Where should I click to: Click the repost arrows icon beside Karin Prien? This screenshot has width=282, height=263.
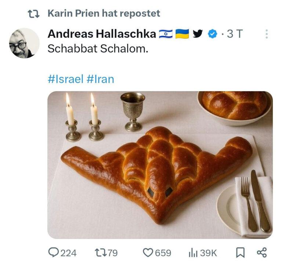pyautogui.click(x=33, y=14)
